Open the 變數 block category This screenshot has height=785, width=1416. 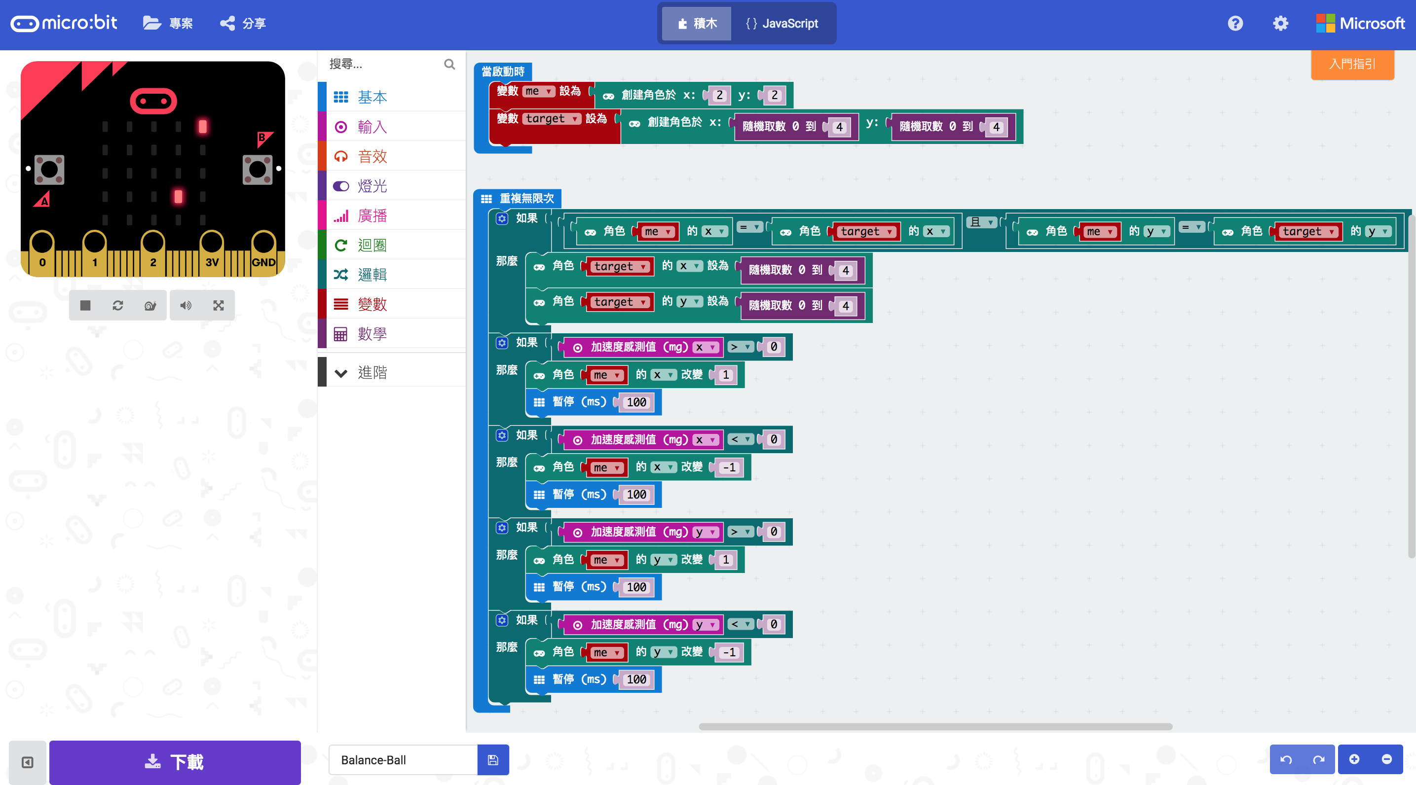click(x=392, y=304)
